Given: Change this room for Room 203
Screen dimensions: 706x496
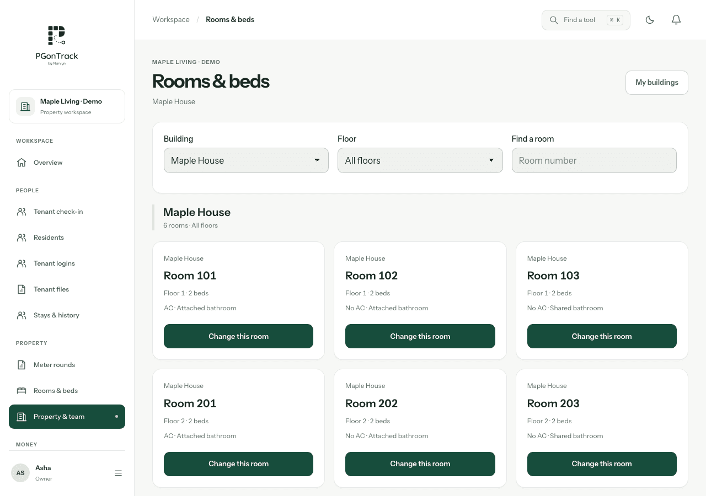Looking at the screenshot, I should 602,464.
